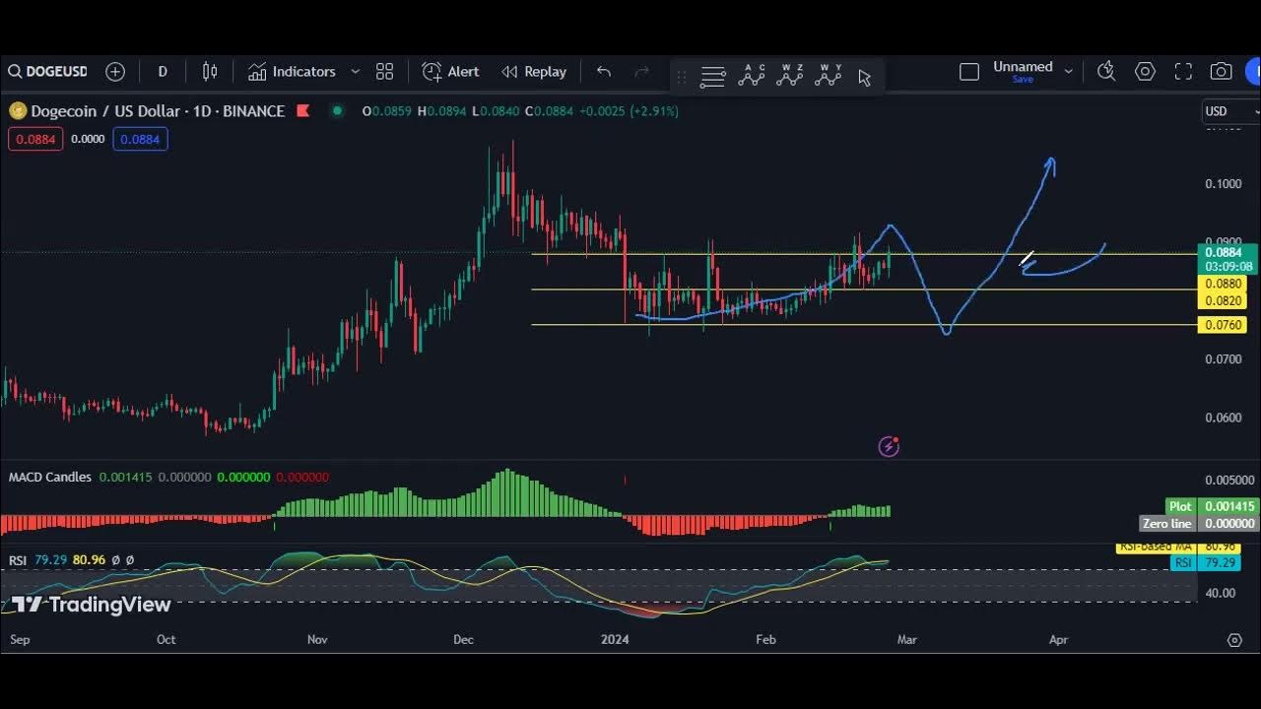The height and width of the screenshot is (709, 1261).
Task: Save the Unnamed chart layout
Action: [x=1023, y=80]
